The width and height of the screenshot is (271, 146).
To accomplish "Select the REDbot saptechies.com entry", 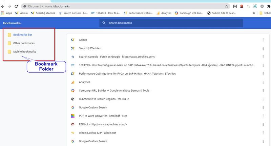I will [x=168, y=124].
